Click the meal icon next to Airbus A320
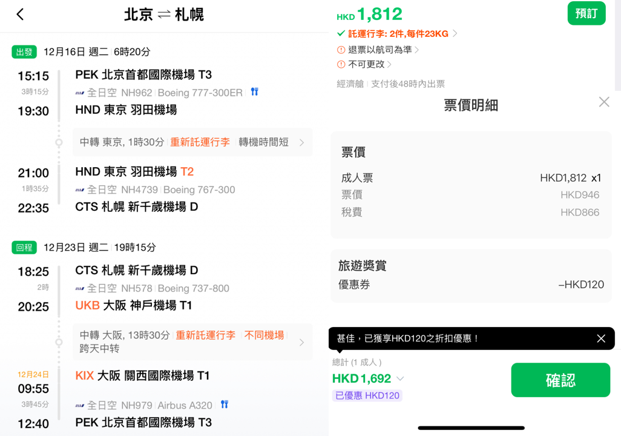621x436 pixels. tap(225, 405)
